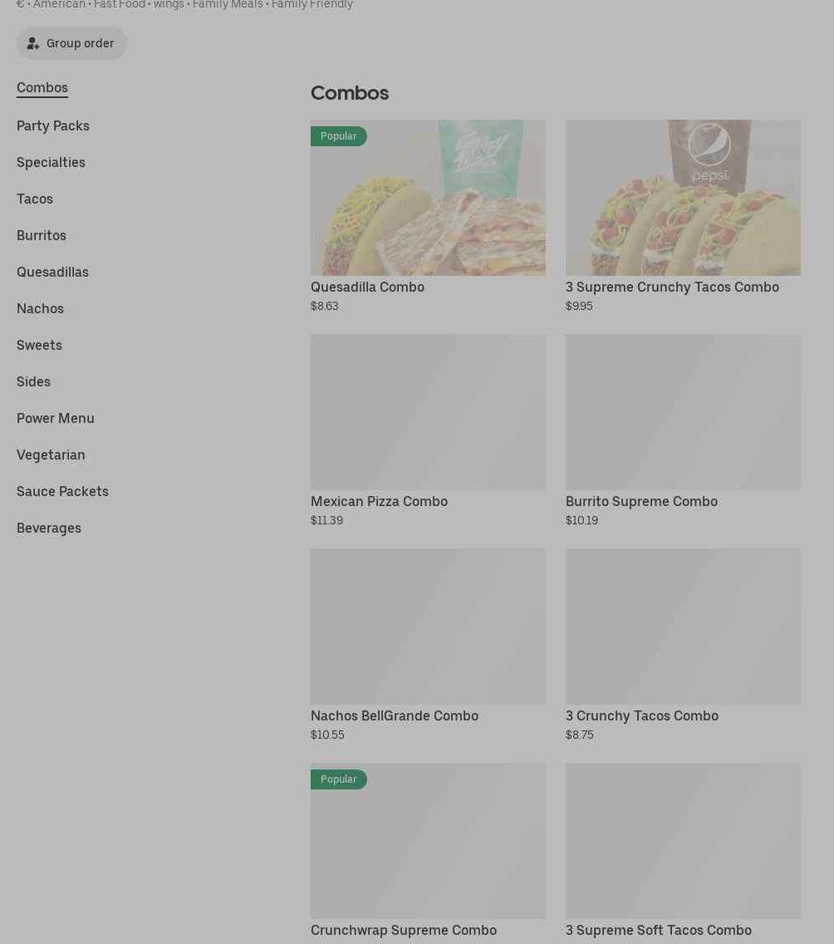Open the Quesadilla Combo photo
834x944 pixels.
coord(428,198)
